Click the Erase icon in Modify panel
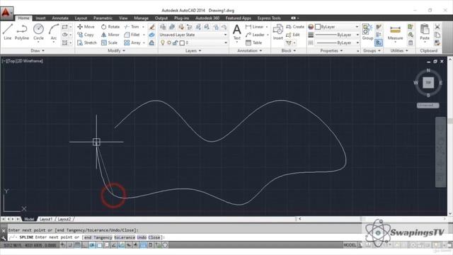The height and width of the screenshot is (255, 453). tap(152, 27)
